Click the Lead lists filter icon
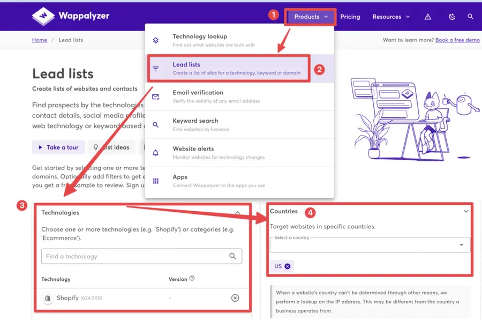The width and height of the screenshot is (482, 320). pyautogui.click(x=156, y=68)
